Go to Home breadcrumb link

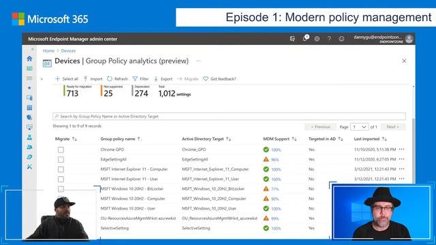[48, 51]
